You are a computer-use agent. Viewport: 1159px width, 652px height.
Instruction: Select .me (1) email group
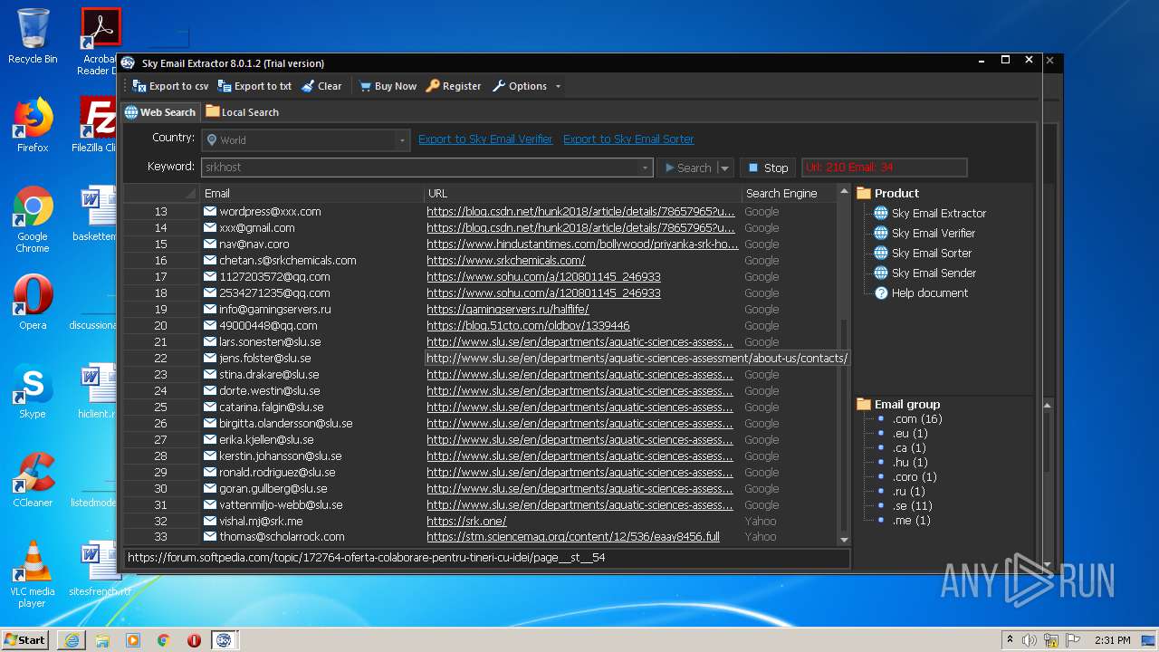click(x=911, y=521)
